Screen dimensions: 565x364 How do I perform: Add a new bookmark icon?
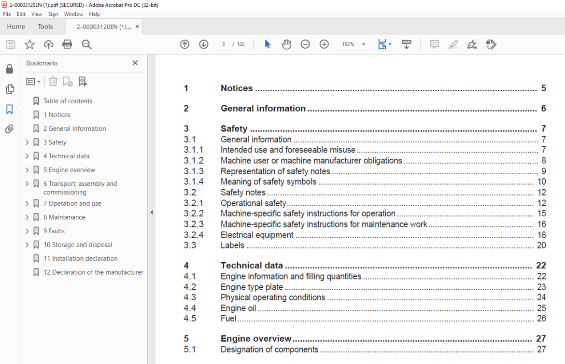[68, 82]
